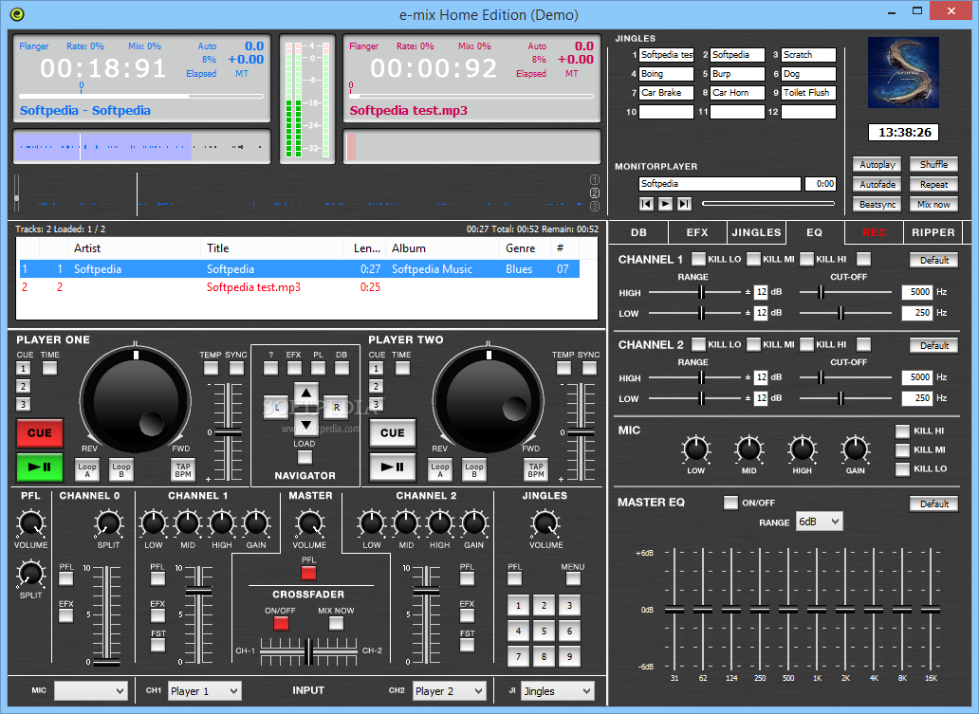The width and height of the screenshot is (979, 714).
Task: Click Player One red CUE button
Action: [x=39, y=433]
